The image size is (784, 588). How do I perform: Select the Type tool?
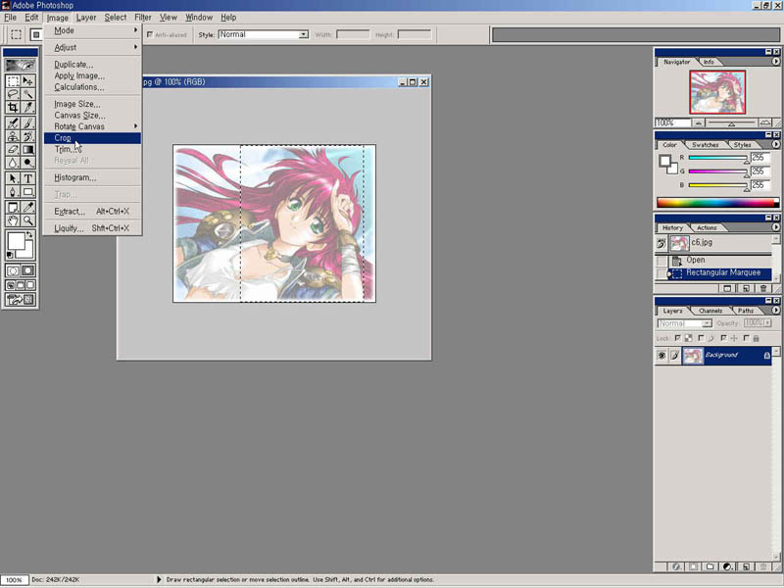click(x=28, y=178)
